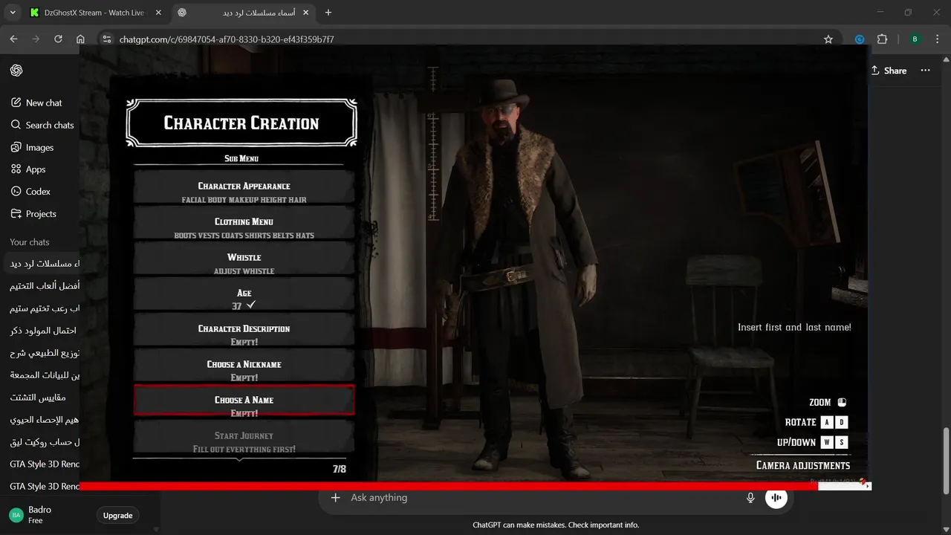Click the plus attach icon in composer
This screenshot has width=951, height=535.
(335, 498)
